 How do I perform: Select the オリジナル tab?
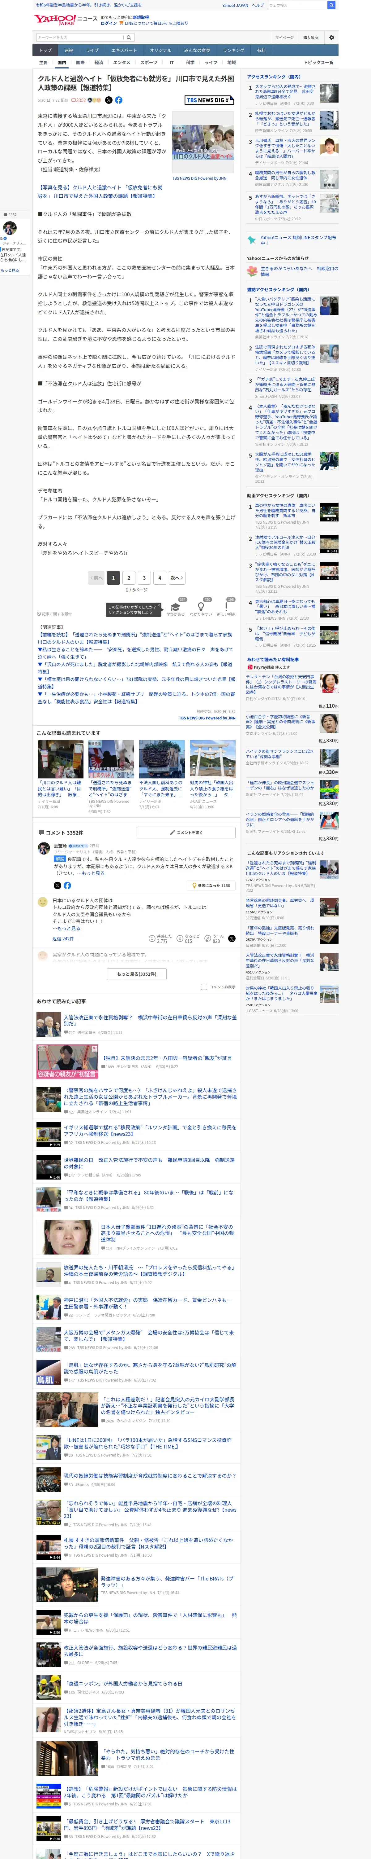tap(161, 51)
